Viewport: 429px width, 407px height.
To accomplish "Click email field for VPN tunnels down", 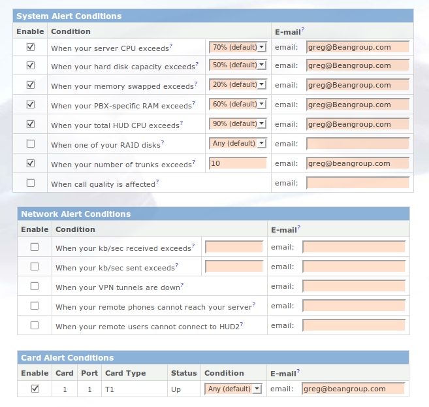I will click(x=354, y=286).
